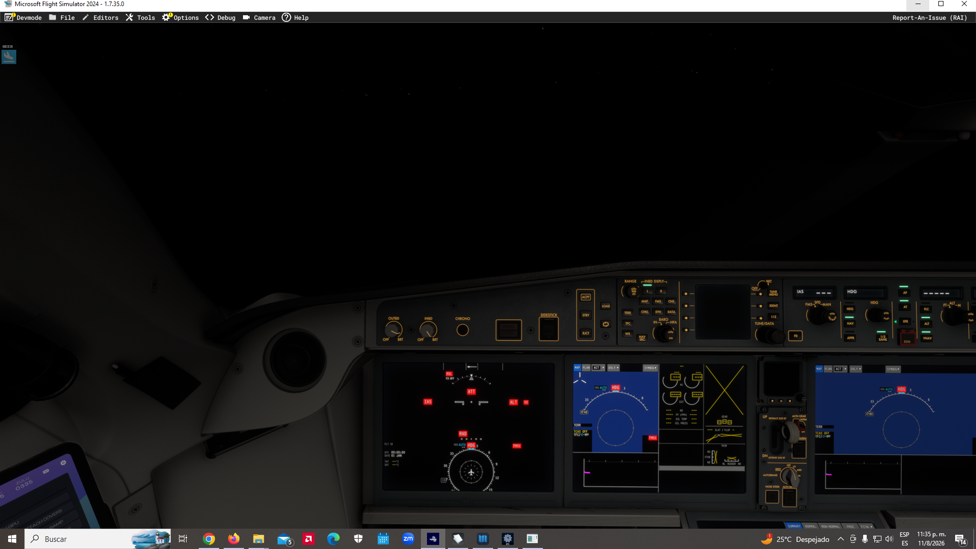Viewport: 976px width, 549px height.
Task: Engage the FLC mode button
Action: click(926, 309)
